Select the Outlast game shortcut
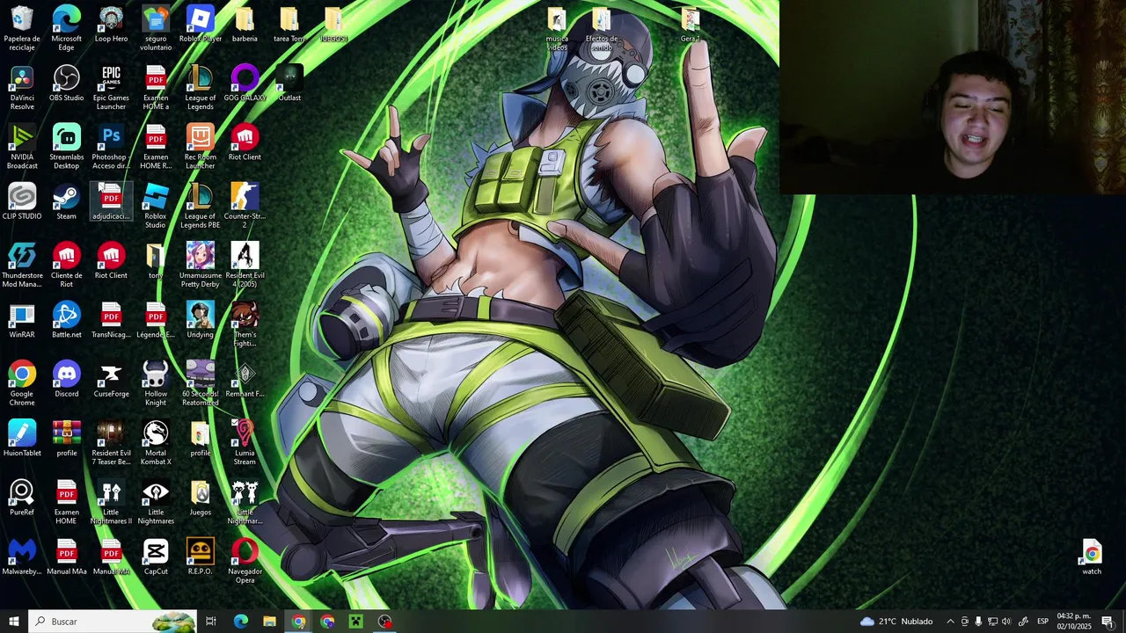1126x633 pixels. tap(289, 84)
